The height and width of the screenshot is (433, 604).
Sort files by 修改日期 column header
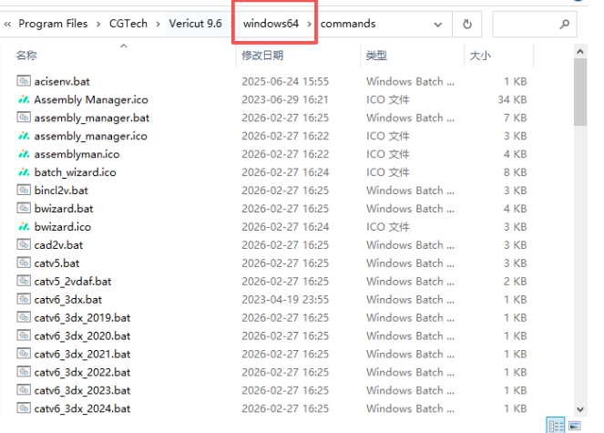(263, 56)
